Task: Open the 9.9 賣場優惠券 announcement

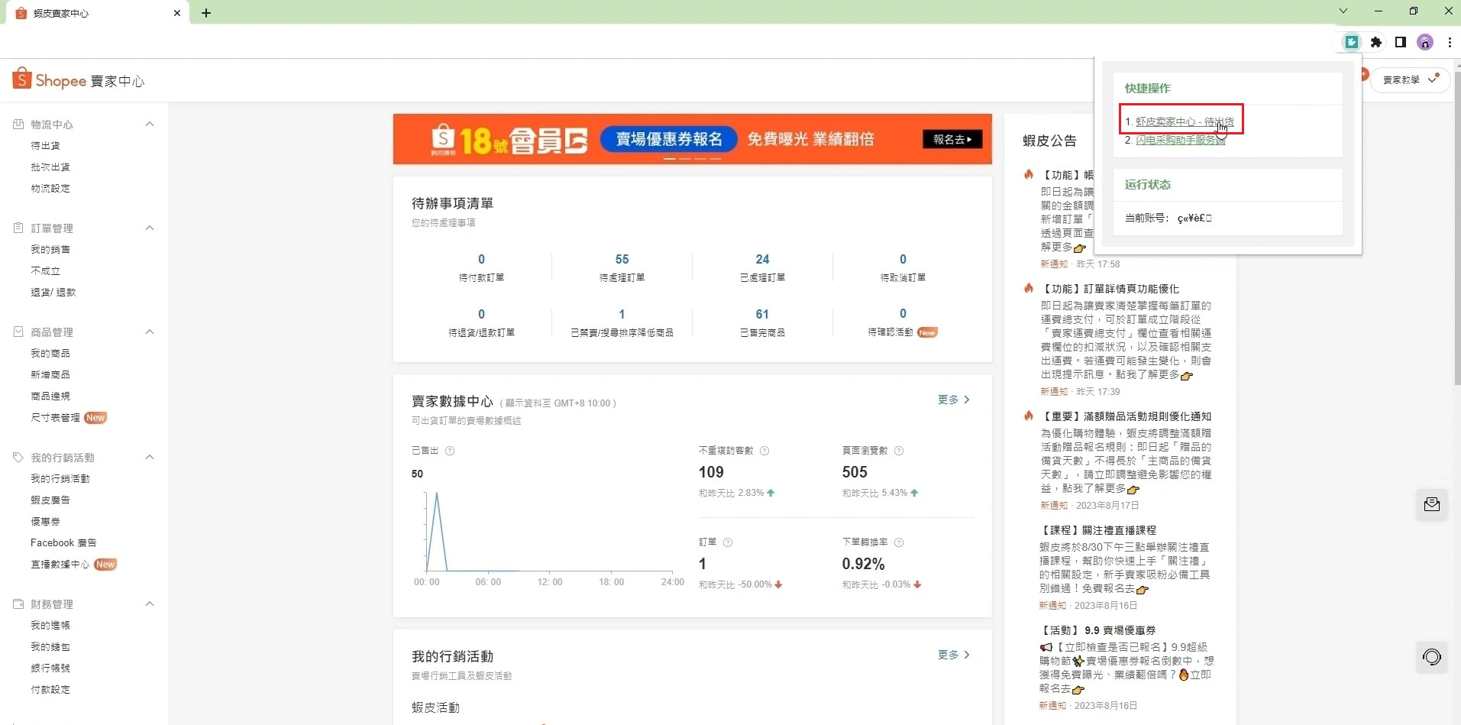Action: pos(1098,630)
